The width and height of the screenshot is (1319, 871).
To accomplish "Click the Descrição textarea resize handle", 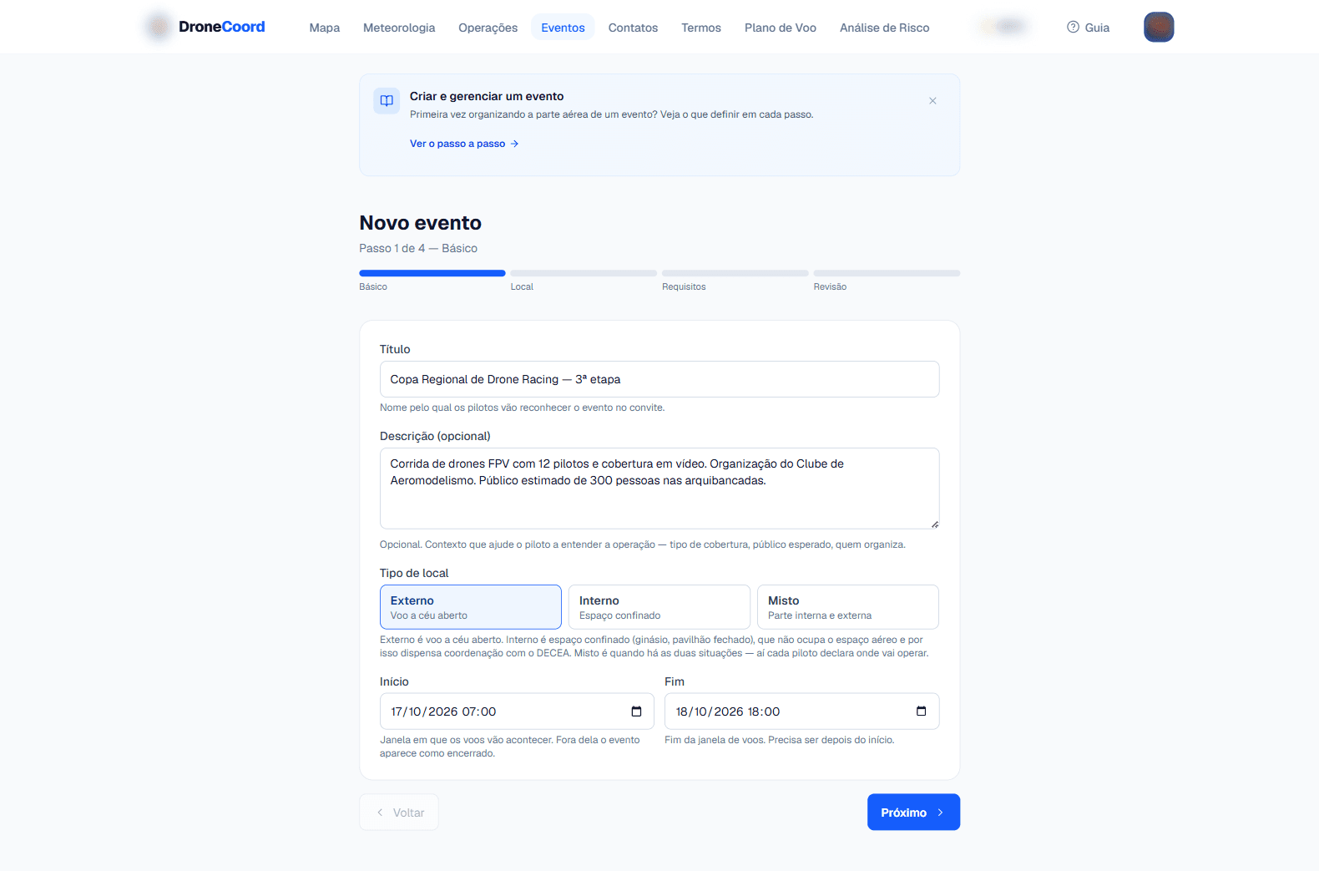I will pyautogui.click(x=935, y=524).
